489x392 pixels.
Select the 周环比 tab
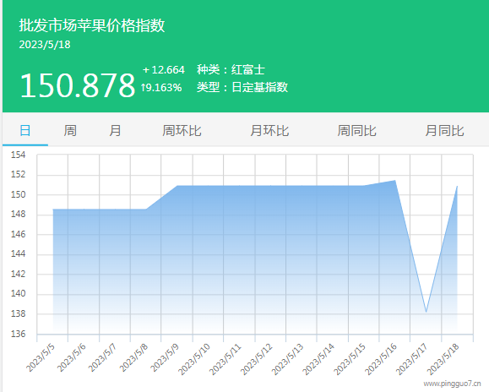click(182, 130)
